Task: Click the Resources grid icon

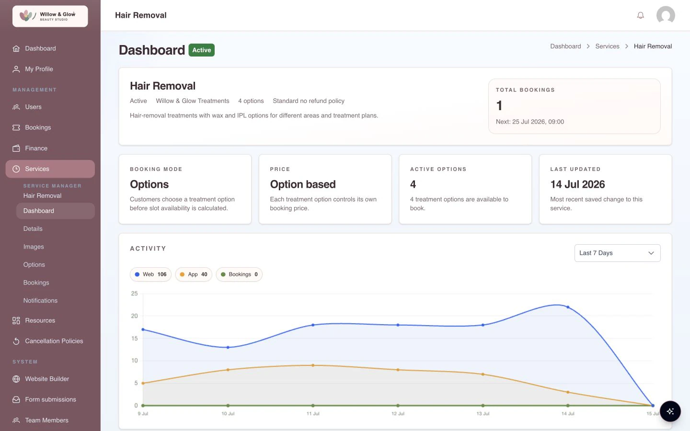Action: pos(16,320)
